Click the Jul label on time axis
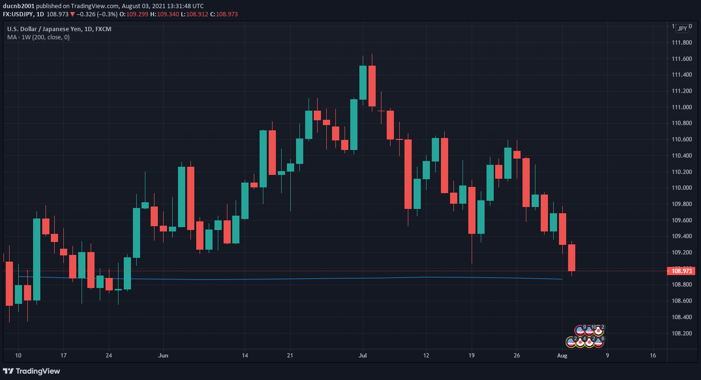Viewport: 701px width, 380px height. (362, 356)
